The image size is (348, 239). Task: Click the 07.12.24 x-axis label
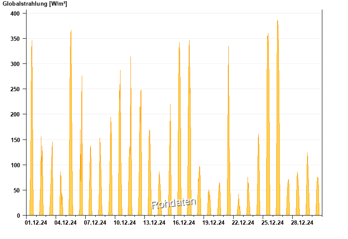click(x=95, y=223)
